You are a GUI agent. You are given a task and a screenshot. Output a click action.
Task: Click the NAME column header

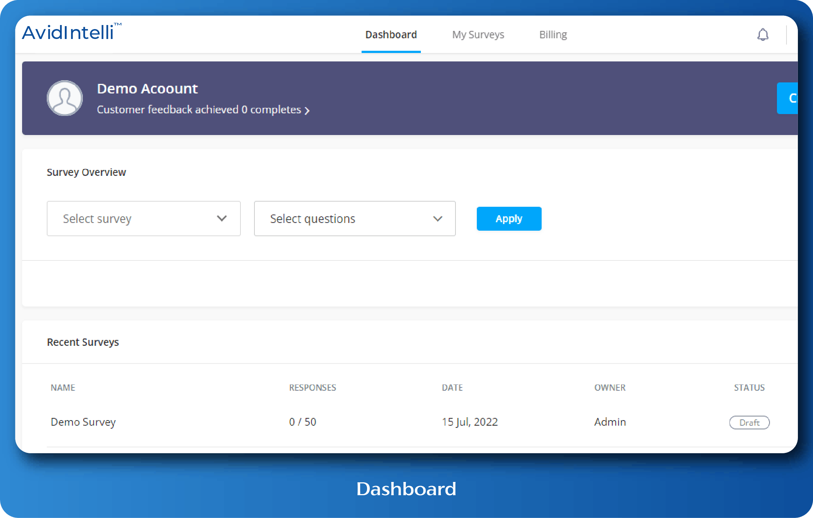coord(63,387)
